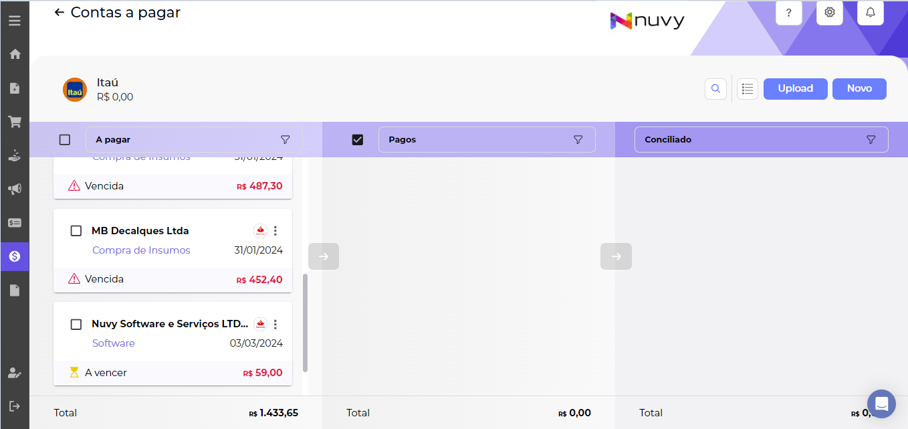The height and width of the screenshot is (429, 908).
Task: Go to Home in the sidebar
Action: click(15, 54)
